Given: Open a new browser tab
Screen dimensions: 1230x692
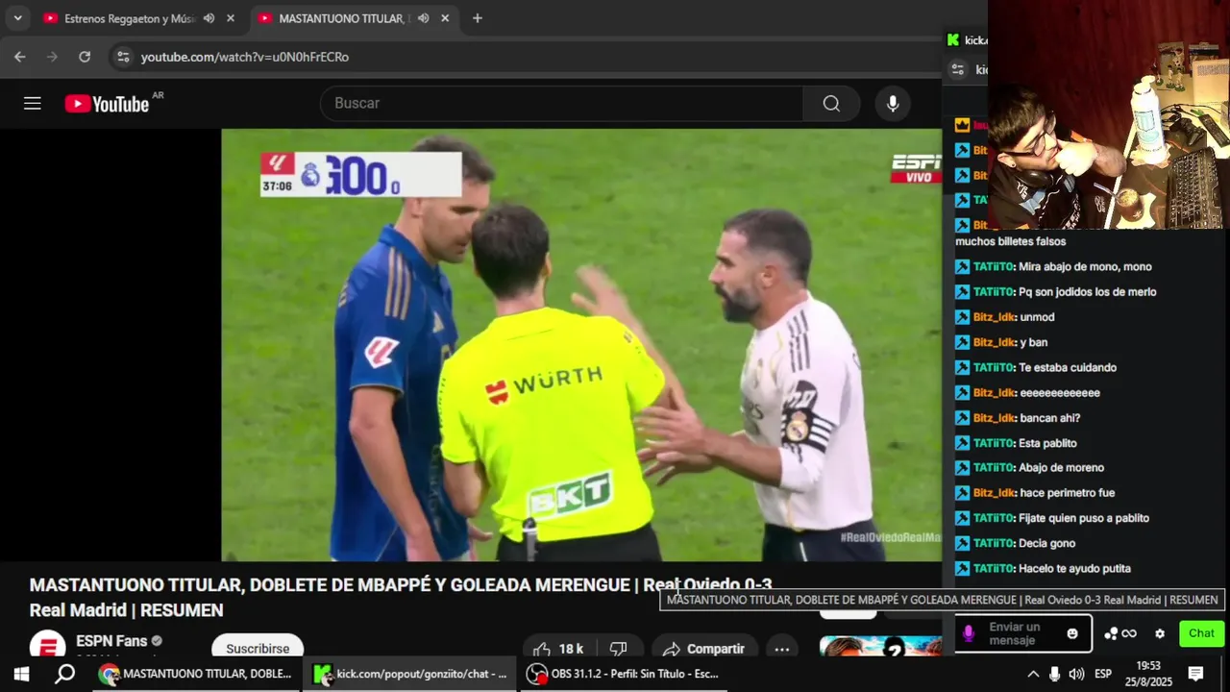Looking at the screenshot, I should point(478,18).
